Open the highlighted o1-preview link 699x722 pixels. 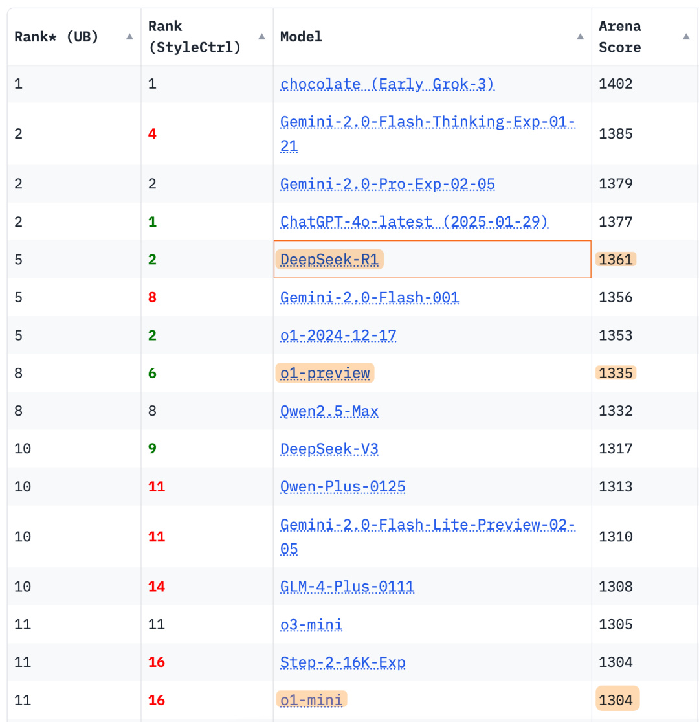click(x=324, y=373)
